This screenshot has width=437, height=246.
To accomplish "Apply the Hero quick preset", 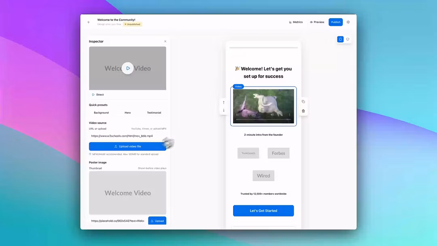I will 127,113.
